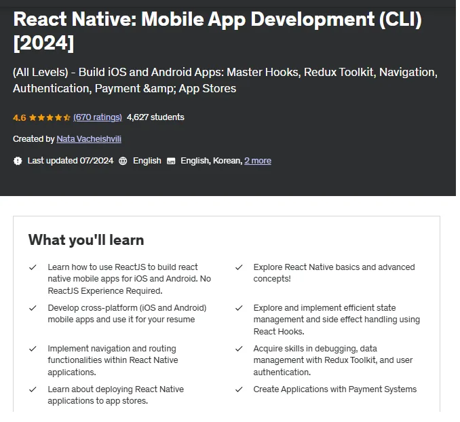Open instructor Nata Vacheishvili's profile link

(89, 139)
